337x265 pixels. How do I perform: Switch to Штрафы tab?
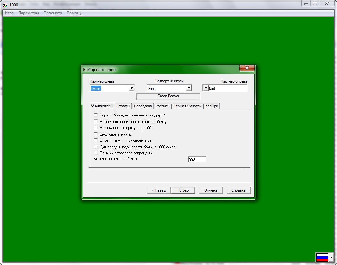[123, 106]
